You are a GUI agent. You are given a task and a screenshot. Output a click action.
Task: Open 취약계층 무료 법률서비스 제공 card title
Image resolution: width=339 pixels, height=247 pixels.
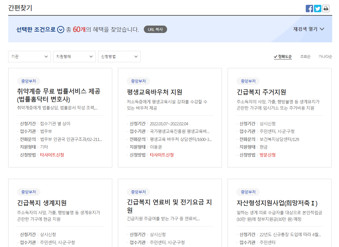click(x=59, y=95)
